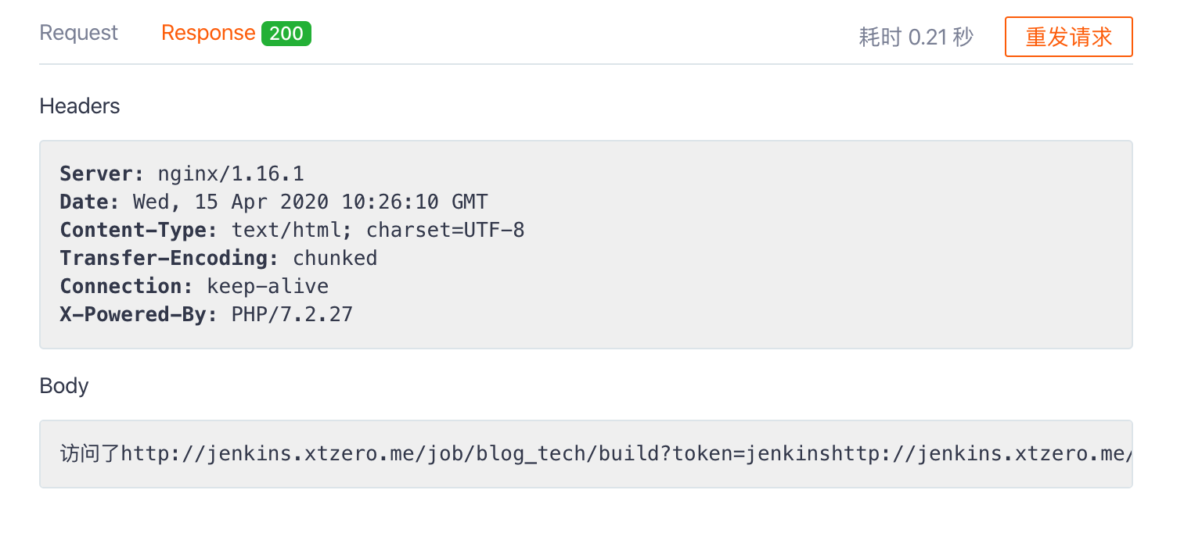Click the bold Server header name

102,173
